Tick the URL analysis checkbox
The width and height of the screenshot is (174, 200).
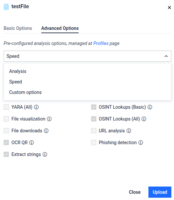94,131
